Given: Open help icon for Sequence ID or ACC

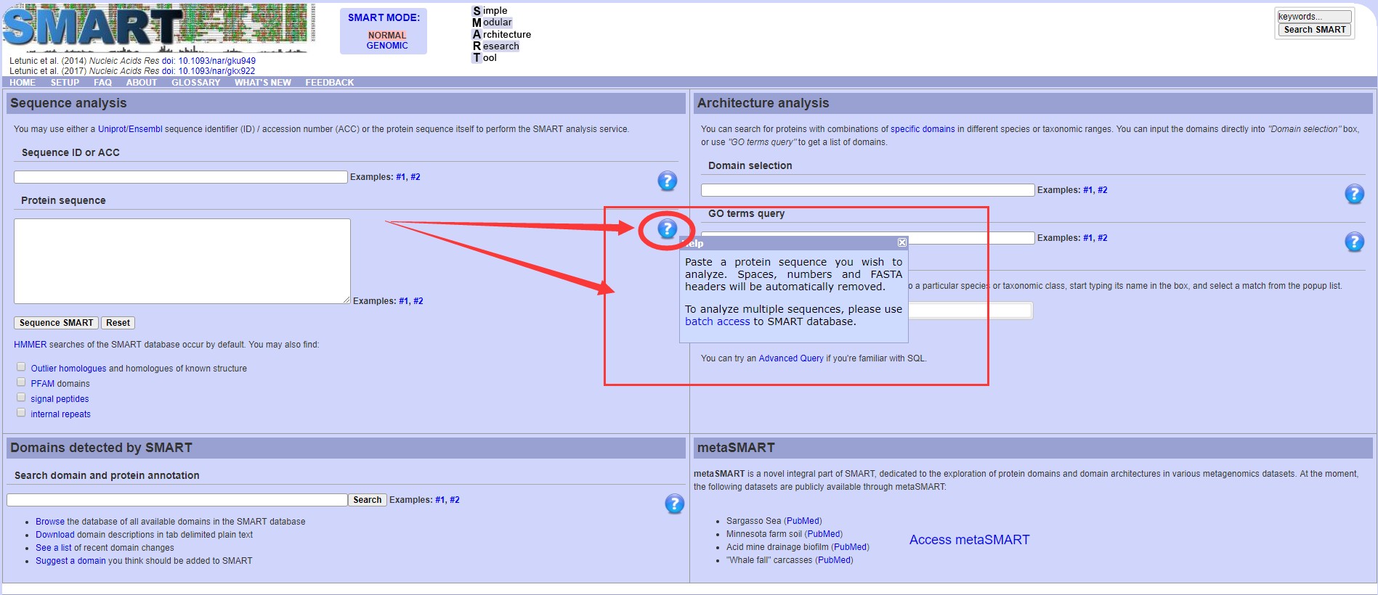Looking at the screenshot, I should click(x=667, y=181).
